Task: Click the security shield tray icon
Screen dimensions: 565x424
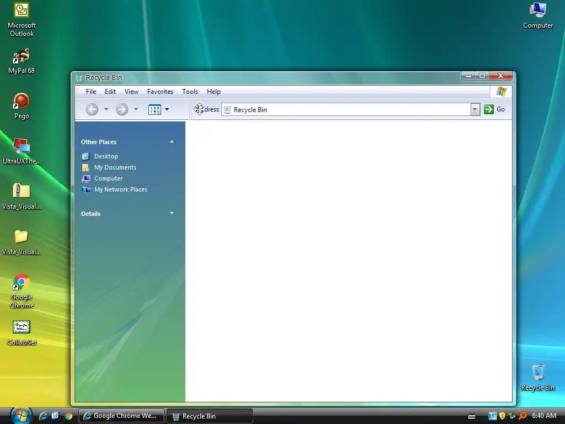Action: [x=502, y=416]
